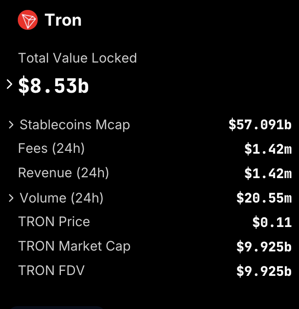Click the Revenue (24h) label
The width and height of the screenshot is (299, 309).
[x=63, y=173]
